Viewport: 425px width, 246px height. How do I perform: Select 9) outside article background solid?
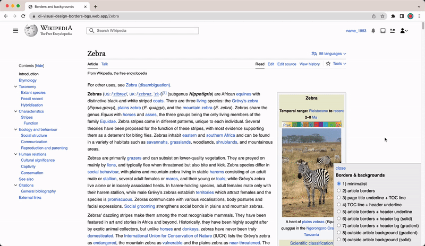click(338, 240)
